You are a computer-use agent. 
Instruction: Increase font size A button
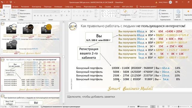click(x=62, y=11)
